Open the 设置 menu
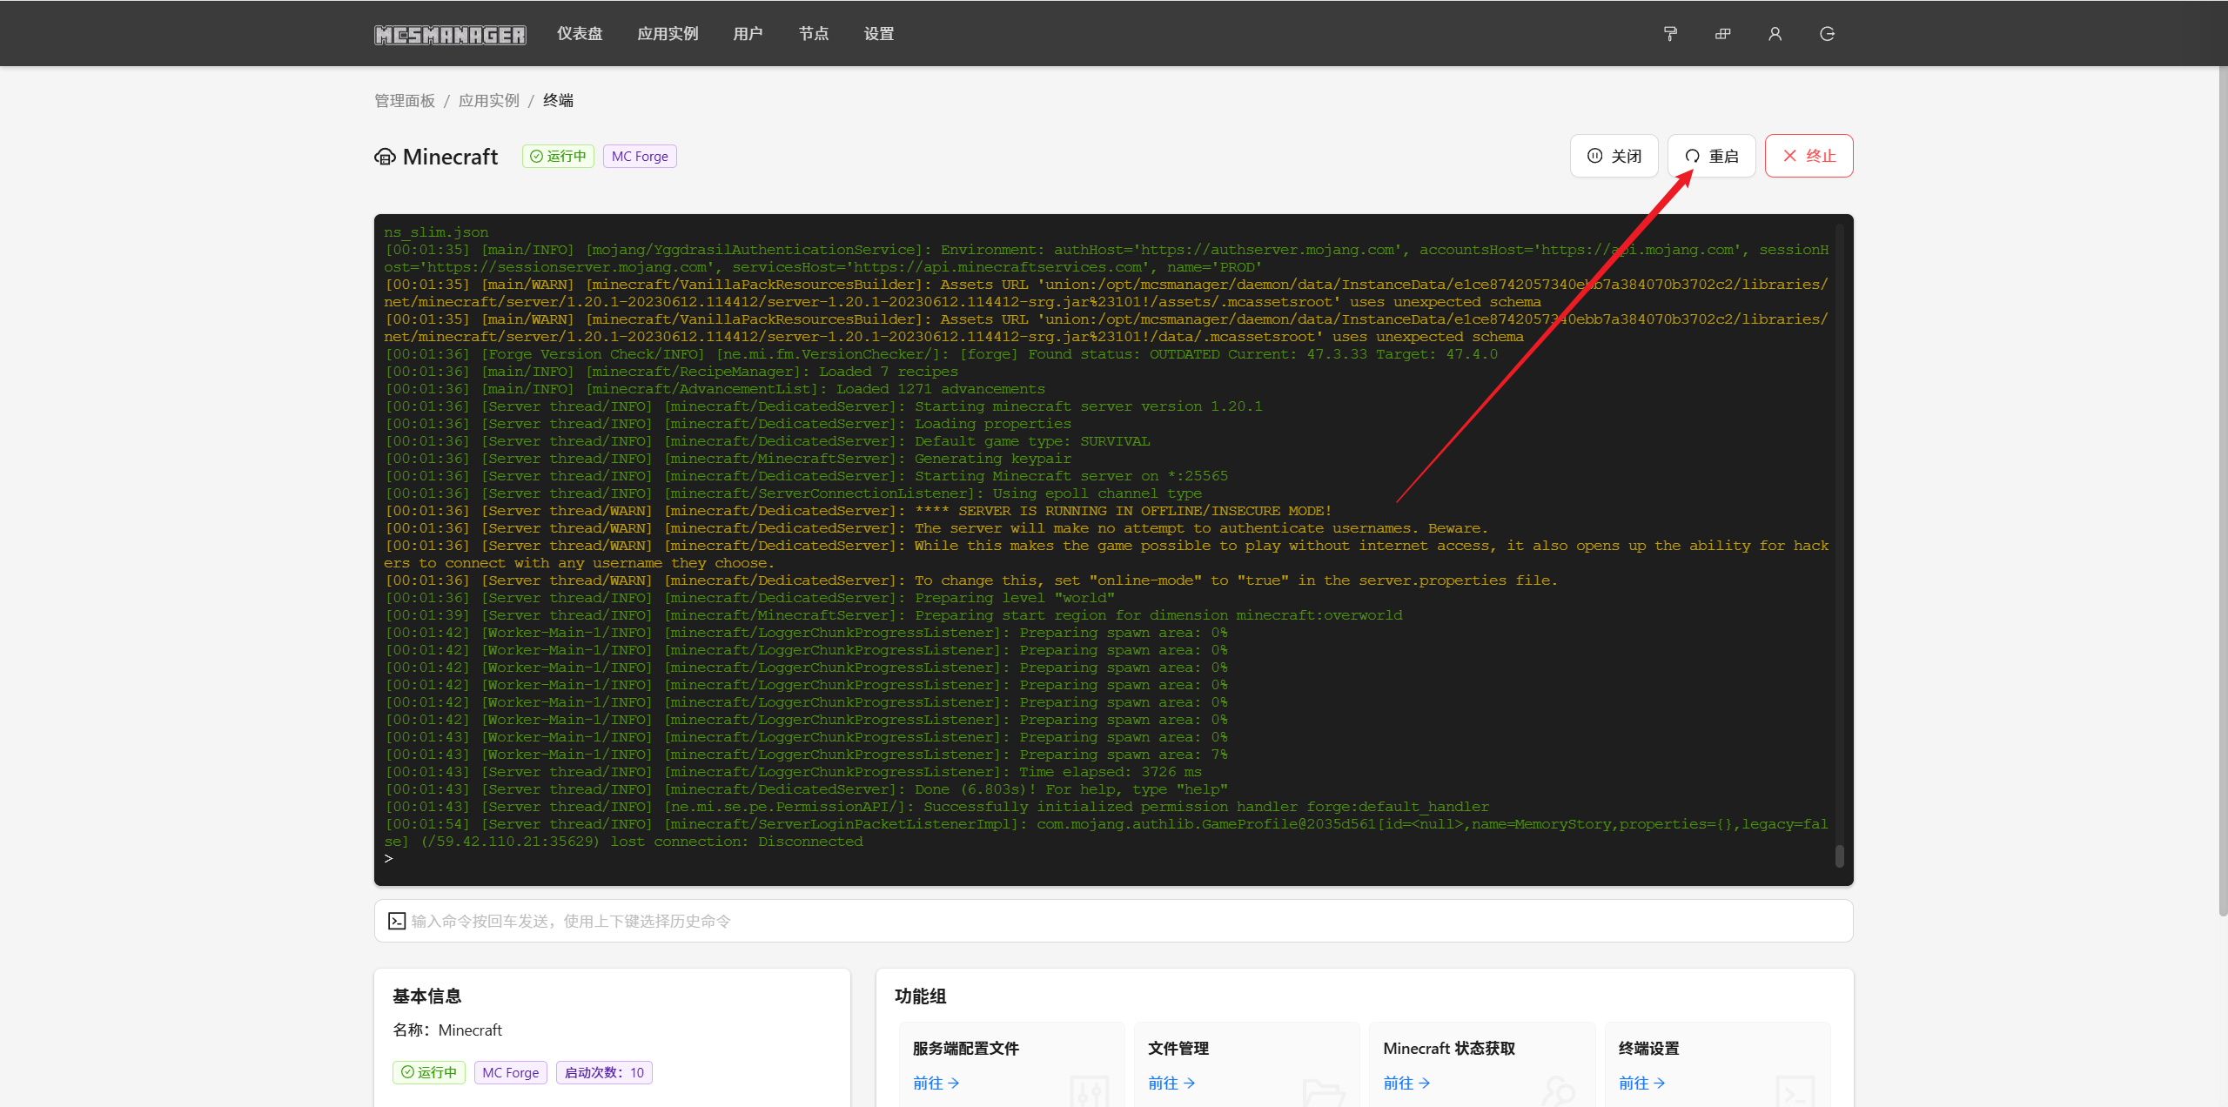This screenshot has height=1107, width=2228. [x=879, y=34]
